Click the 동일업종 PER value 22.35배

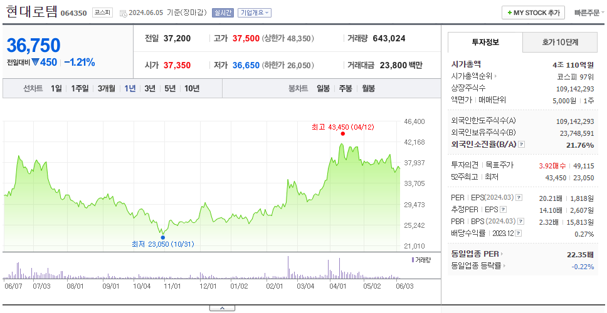click(x=580, y=255)
